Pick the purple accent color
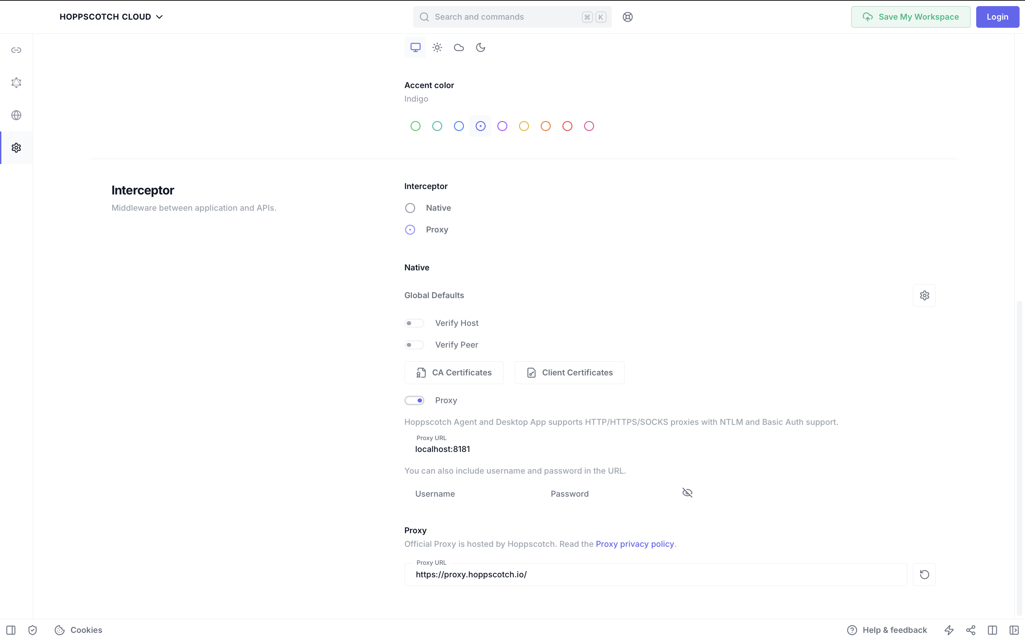The height and width of the screenshot is (641, 1025). point(503,126)
